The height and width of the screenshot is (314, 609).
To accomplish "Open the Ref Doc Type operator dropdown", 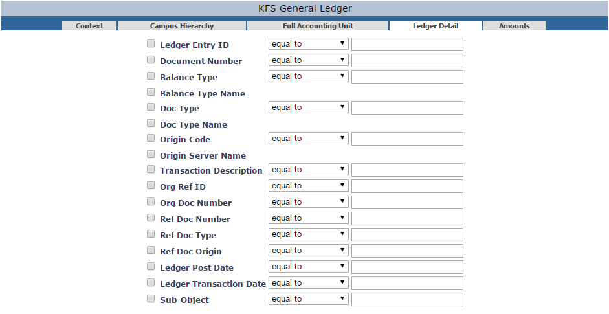I will point(309,235).
